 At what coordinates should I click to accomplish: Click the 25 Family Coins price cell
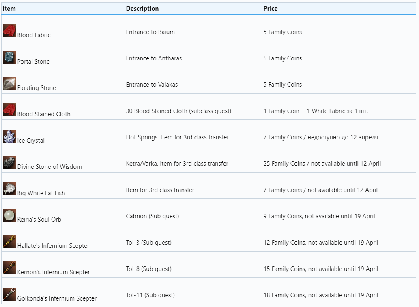(322, 164)
